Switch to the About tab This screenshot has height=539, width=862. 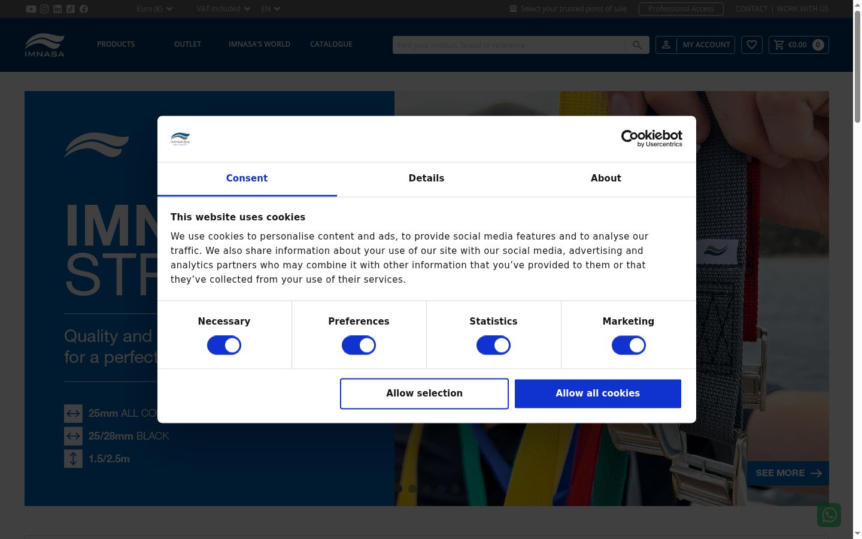click(606, 178)
